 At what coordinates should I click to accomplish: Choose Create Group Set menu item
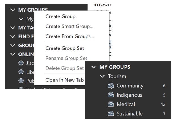pyautogui.click(x=65, y=48)
